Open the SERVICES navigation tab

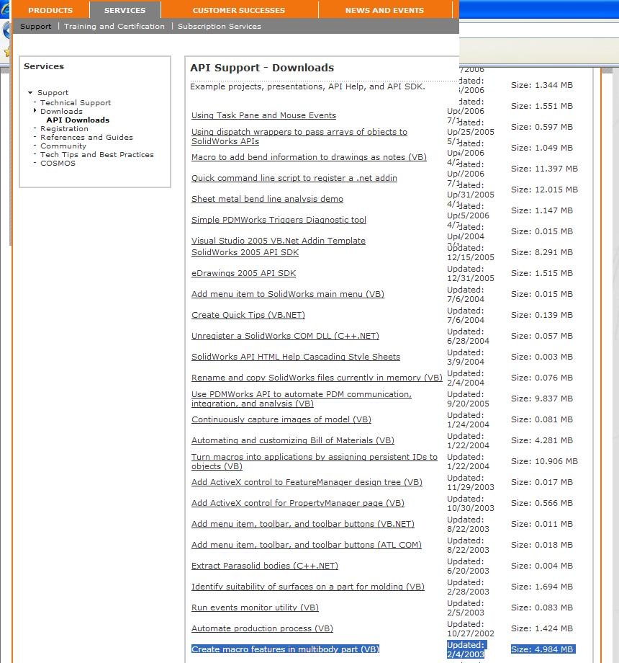coord(125,10)
